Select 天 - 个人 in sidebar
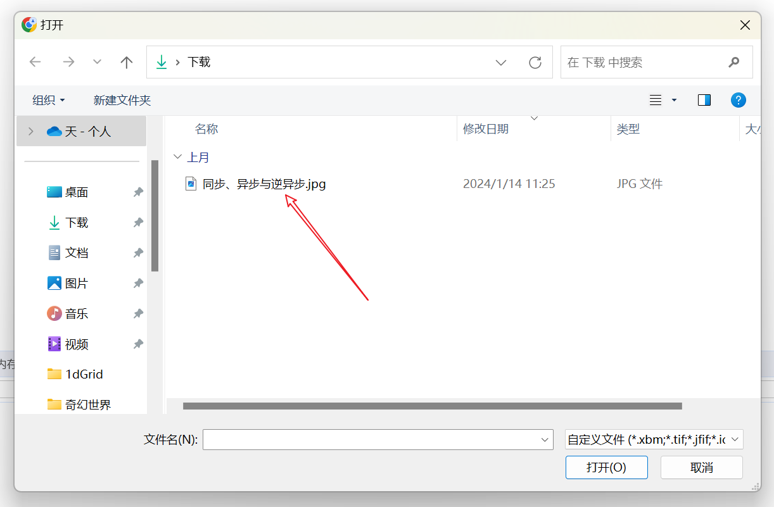Screen dimensions: 774x507 click(x=81, y=131)
